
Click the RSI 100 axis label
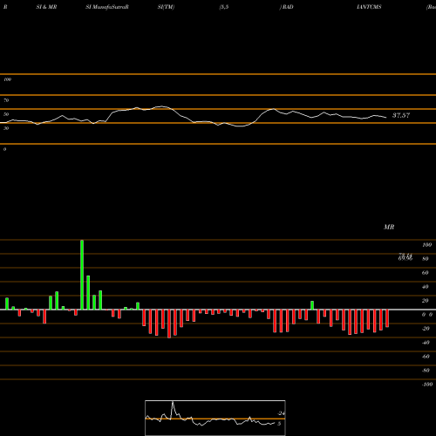(x=8, y=79)
